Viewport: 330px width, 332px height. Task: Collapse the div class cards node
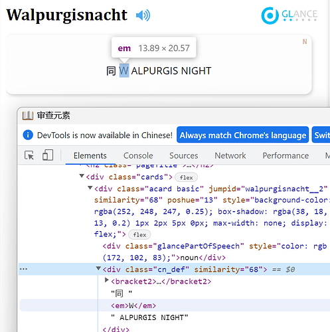pos(82,176)
